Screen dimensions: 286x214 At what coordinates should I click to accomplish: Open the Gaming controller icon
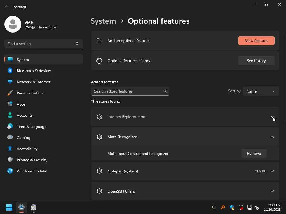[x=10, y=138]
